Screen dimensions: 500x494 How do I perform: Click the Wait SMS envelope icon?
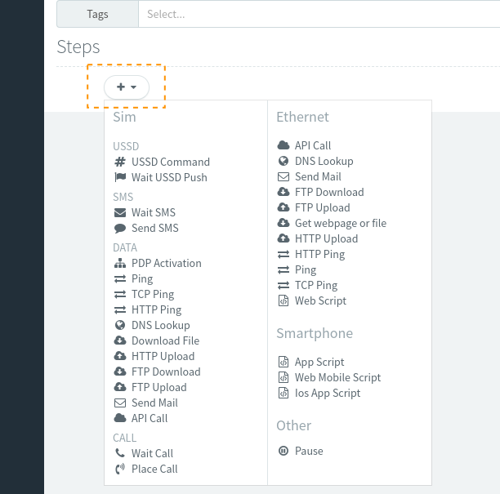click(x=120, y=212)
